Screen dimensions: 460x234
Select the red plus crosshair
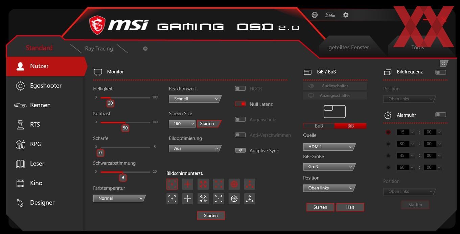click(187, 184)
